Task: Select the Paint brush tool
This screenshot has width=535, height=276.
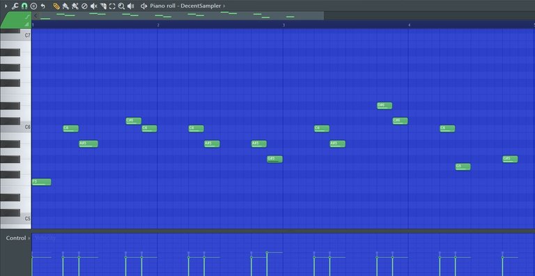Action: 65,6
